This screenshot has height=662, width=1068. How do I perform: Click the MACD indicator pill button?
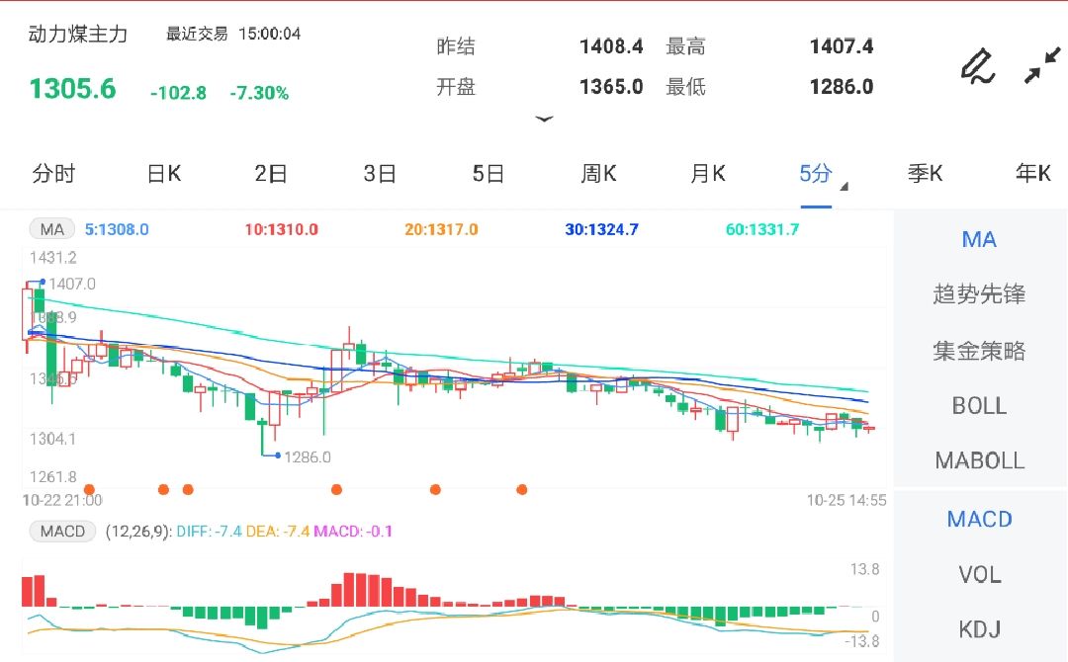(x=62, y=532)
